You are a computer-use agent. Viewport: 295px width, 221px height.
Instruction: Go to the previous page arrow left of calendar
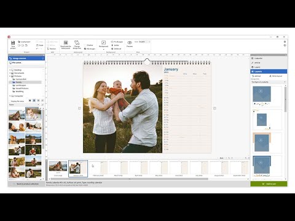[79, 108]
